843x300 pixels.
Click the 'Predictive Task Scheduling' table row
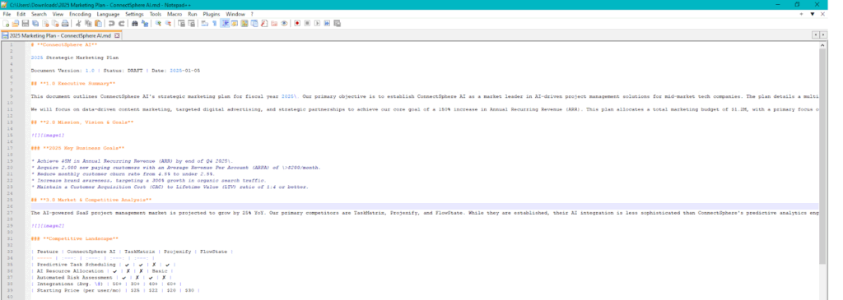point(104,264)
